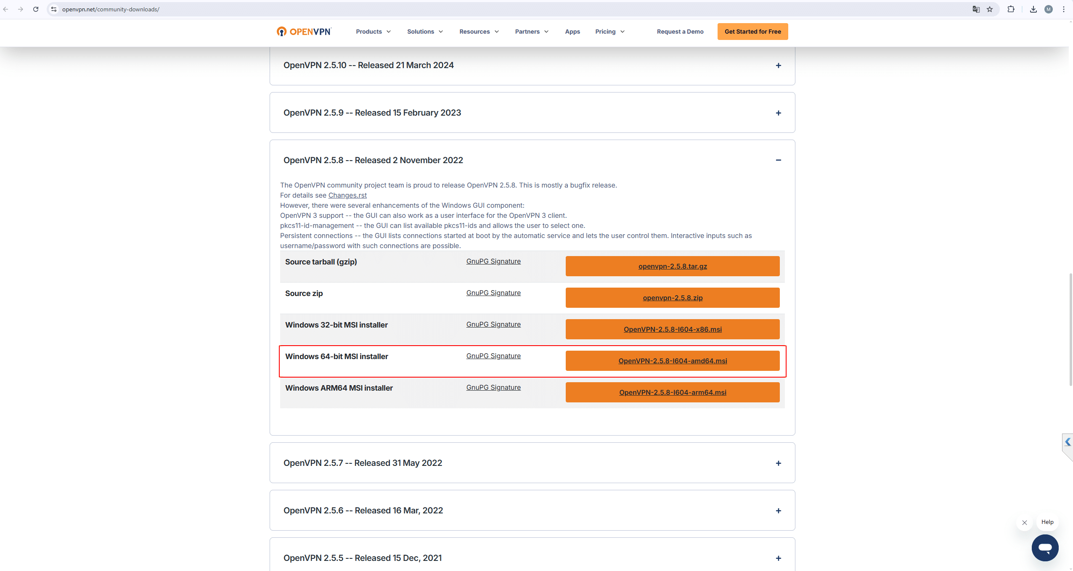Open GnuPG Signature for 32-bit MSI
The height and width of the screenshot is (571, 1073).
point(493,324)
